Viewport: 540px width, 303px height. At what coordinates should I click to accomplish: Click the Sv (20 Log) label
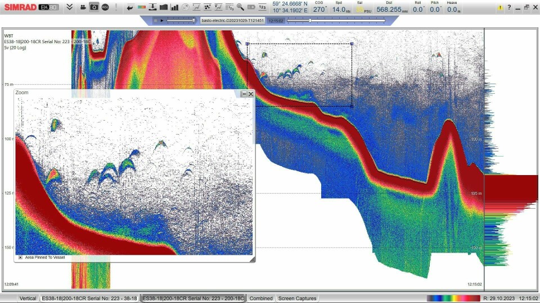click(x=15, y=48)
